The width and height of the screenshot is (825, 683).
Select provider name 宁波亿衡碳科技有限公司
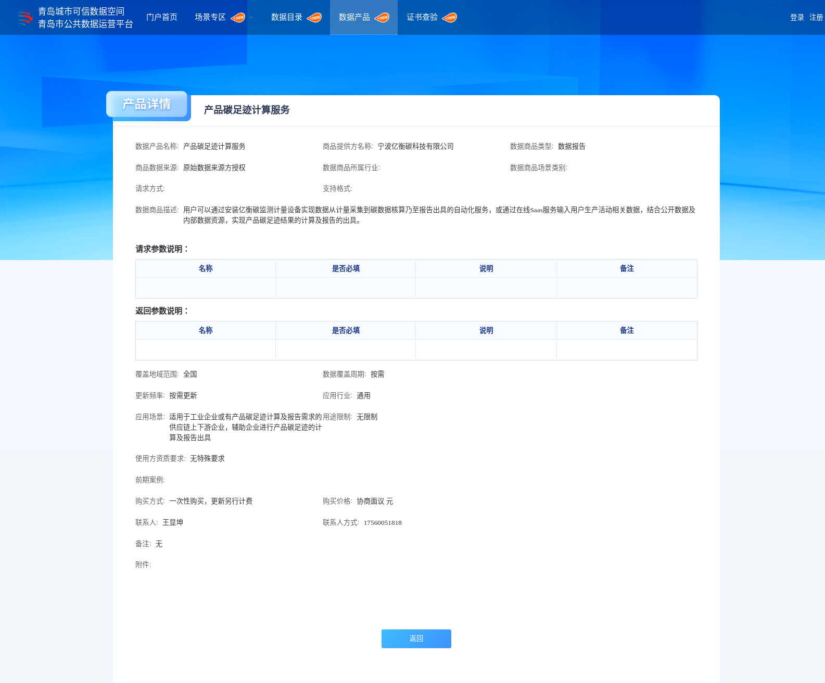click(415, 147)
